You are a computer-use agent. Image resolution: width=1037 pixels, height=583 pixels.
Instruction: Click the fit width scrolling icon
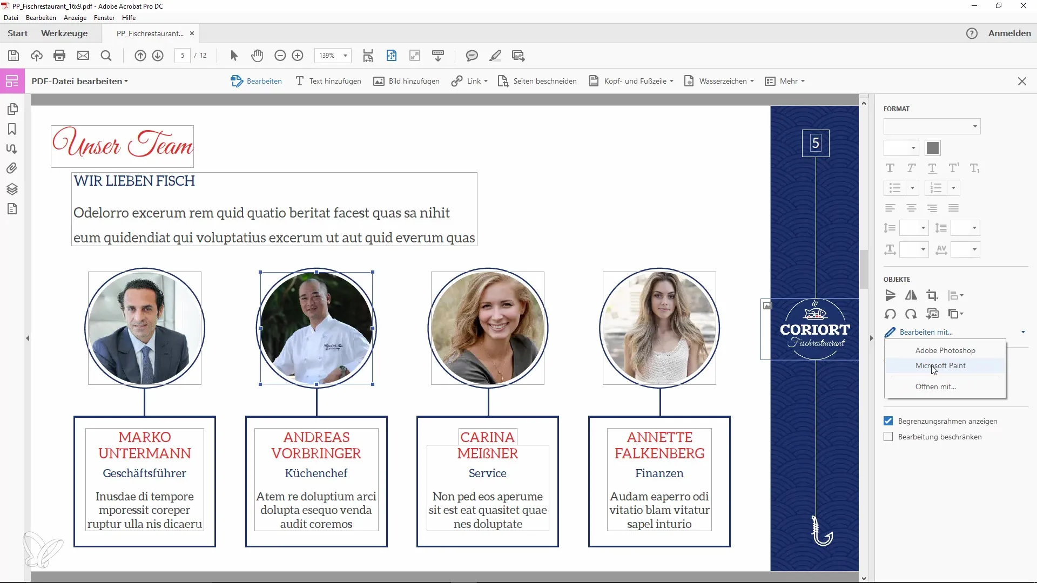coord(368,56)
